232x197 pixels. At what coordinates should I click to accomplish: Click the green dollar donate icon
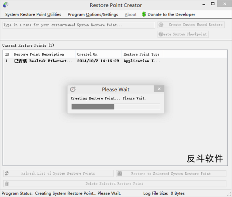144,14
